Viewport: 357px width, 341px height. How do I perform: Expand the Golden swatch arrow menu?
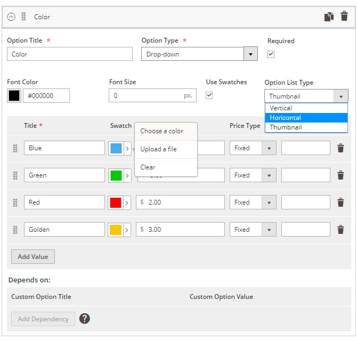(127, 230)
